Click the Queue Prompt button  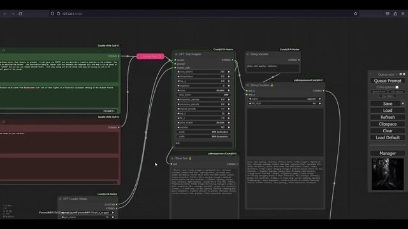(388, 81)
